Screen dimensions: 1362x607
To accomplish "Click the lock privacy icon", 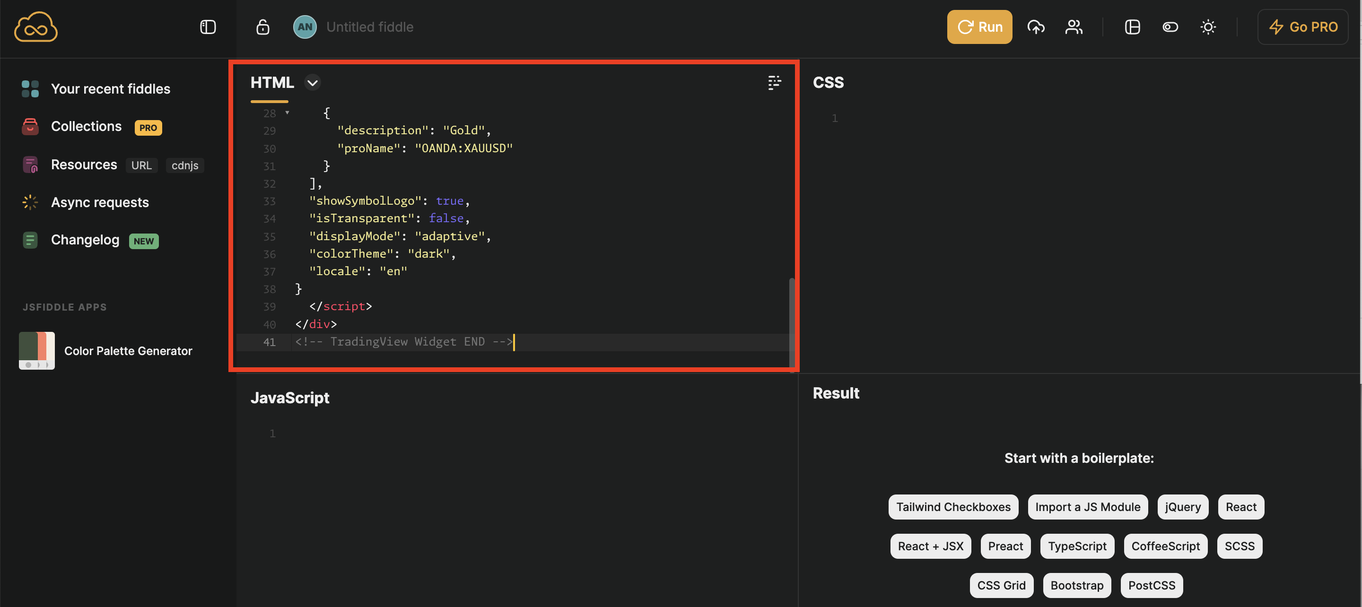I will click(263, 27).
